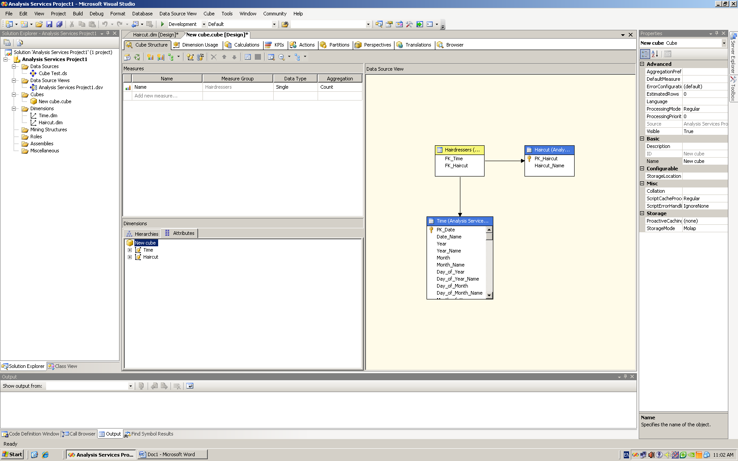Switch to the Partitions tab
This screenshot has width=738, height=461.
[x=335, y=45]
